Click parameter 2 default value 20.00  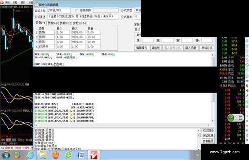tap(94, 37)
